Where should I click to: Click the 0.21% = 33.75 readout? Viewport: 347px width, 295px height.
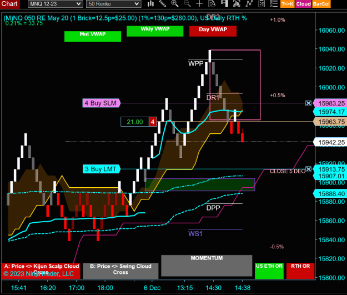coord(24,23)
